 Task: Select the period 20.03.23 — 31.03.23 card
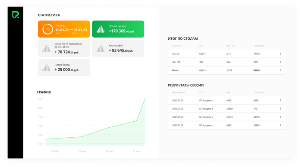coord(64,29)
